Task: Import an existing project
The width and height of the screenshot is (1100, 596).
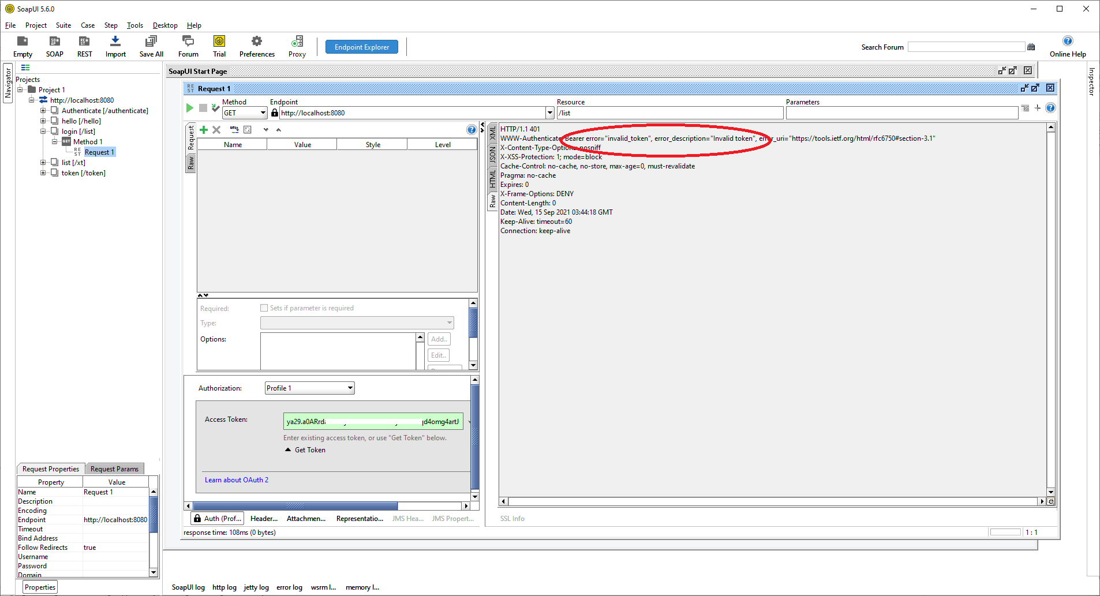Action: tap(115, 46)
